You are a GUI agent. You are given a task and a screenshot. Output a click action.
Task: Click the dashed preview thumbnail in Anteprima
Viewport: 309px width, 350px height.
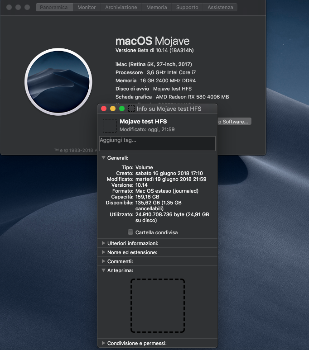(x=158, y=306)
